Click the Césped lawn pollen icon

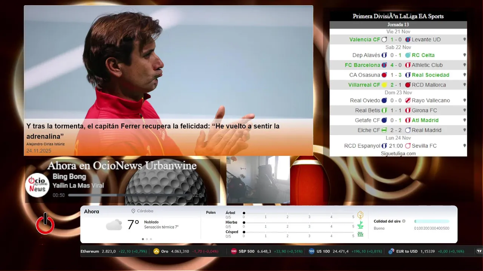click(360, 234)
